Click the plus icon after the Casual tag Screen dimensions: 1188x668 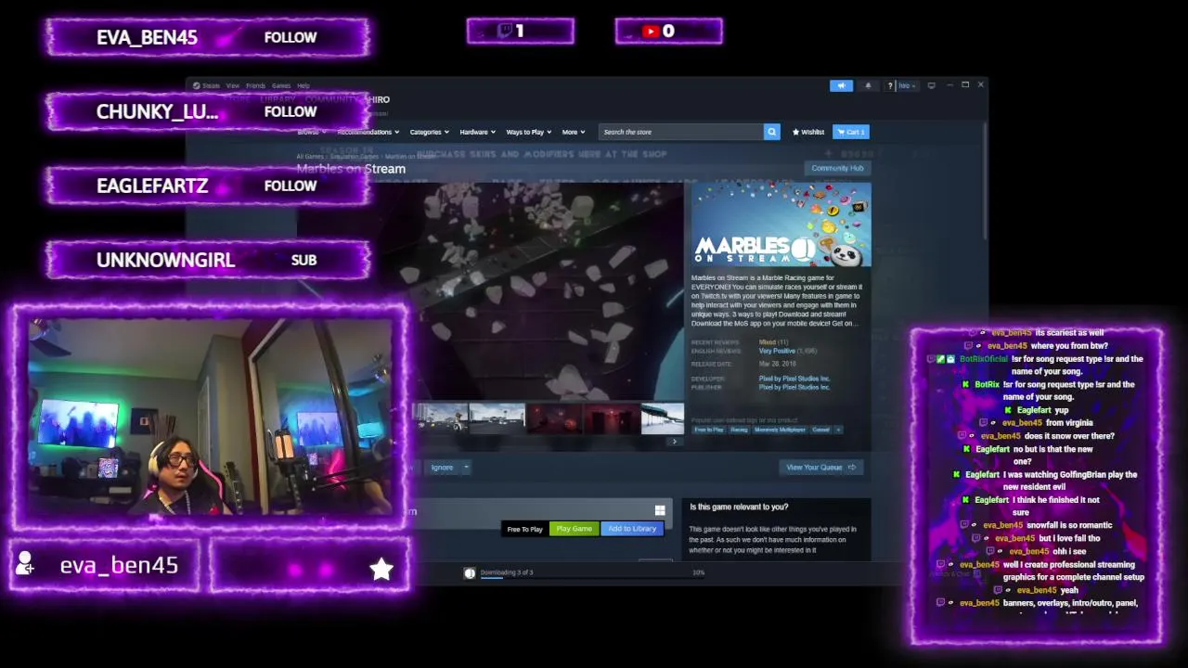coord(838,430)
